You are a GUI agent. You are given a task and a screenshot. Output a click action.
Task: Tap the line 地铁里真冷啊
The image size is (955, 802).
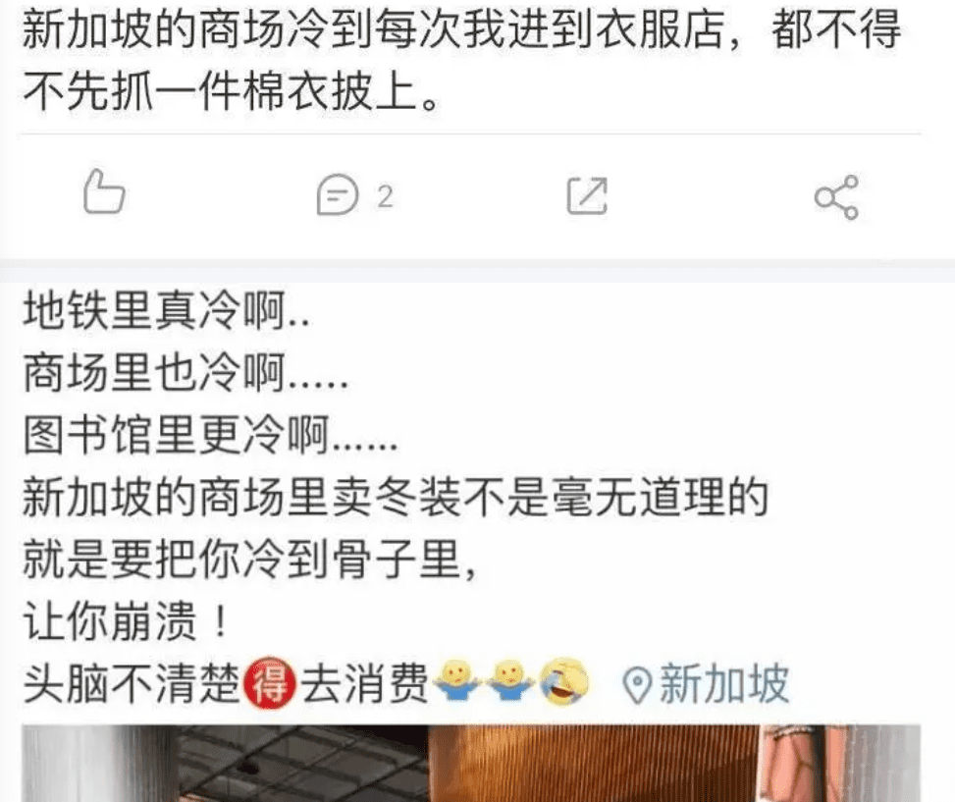point(166,310)
